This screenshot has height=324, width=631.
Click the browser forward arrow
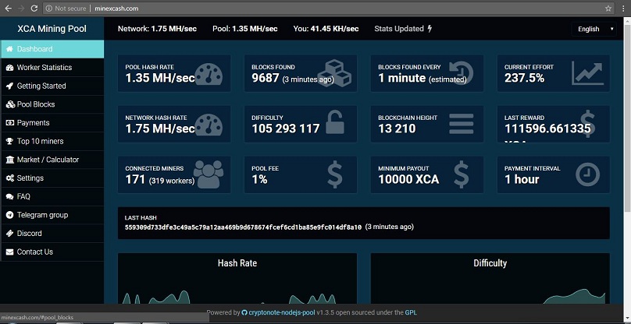point(21,8)
